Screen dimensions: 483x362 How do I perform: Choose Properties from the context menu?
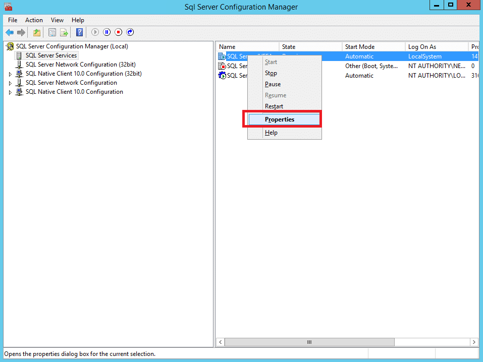(x=284, y=119)
